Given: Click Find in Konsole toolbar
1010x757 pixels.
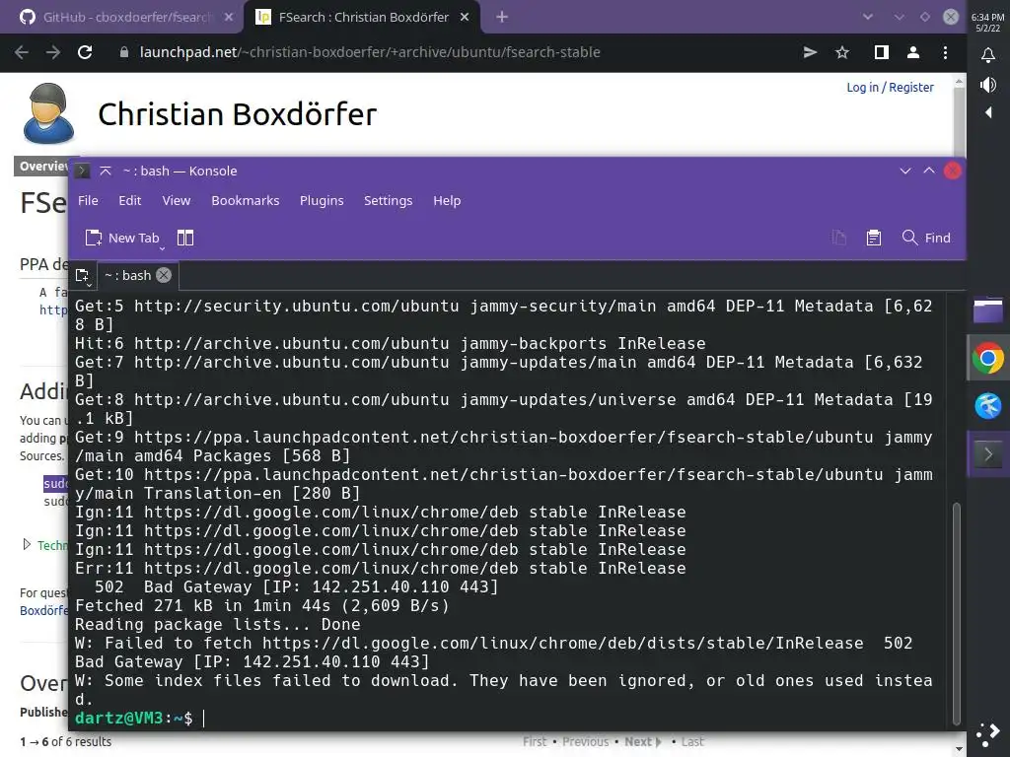Looking at the screenshot, I should pos(926,238).
